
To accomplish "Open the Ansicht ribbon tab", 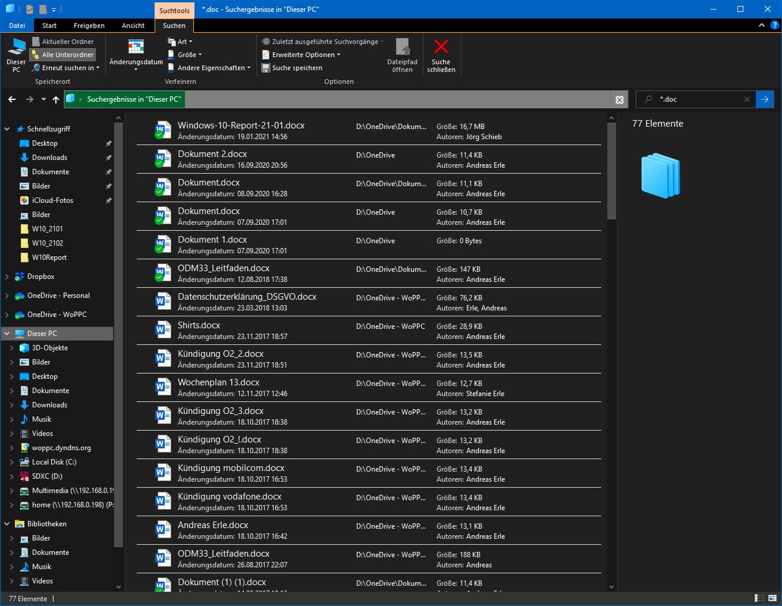I will (133, 26).
